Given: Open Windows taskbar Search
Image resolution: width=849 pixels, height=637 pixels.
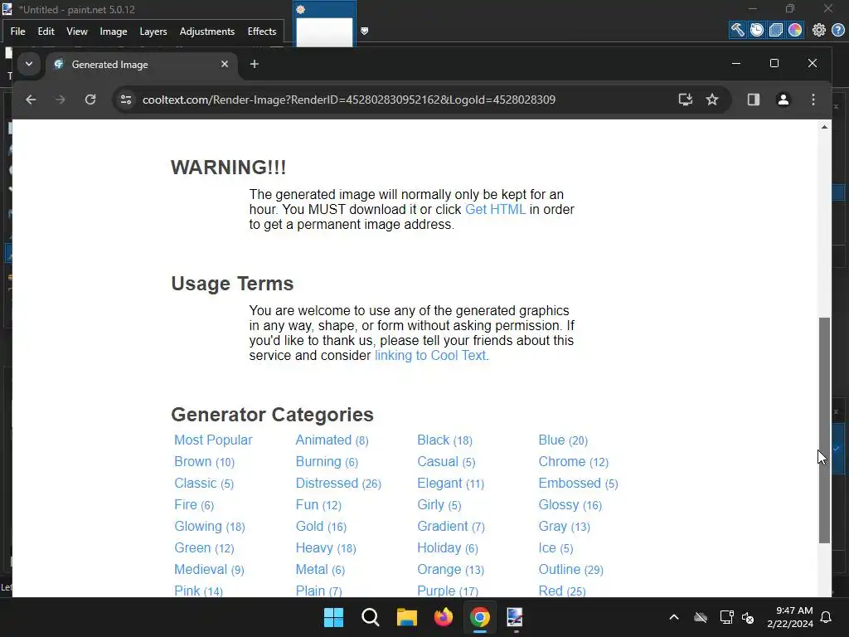Looking at the screenshot, I should [371, 617].
